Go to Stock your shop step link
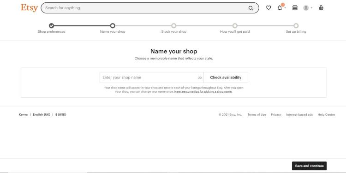The width and height of the screenshot is (346, 173). (x=173, y=31)
